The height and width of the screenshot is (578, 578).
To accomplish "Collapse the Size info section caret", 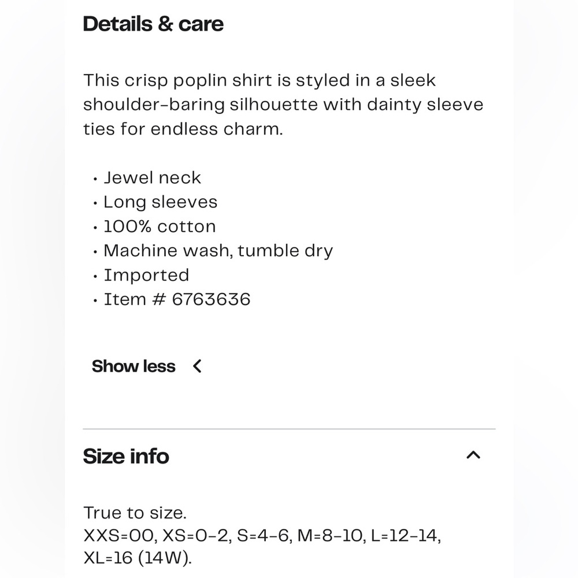I will coord(473,455).
